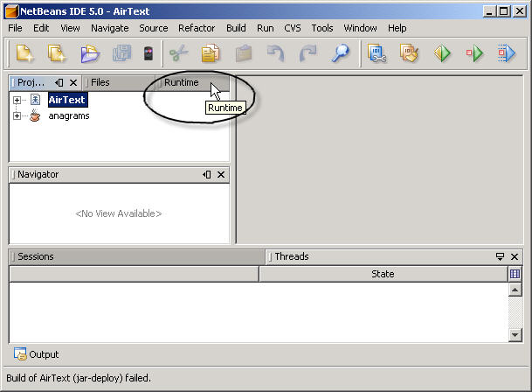Image resolution: width=532 pixels, height=392 pixels.
Task: Click the Clean and Build Main Project icon
Action: click(x=409, y=53)
